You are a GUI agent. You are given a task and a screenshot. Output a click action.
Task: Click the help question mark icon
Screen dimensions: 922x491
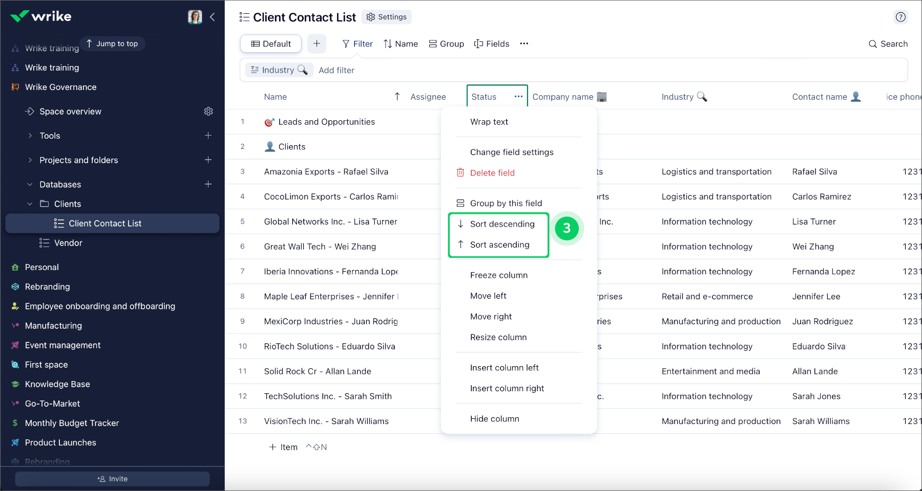(900, 17)
